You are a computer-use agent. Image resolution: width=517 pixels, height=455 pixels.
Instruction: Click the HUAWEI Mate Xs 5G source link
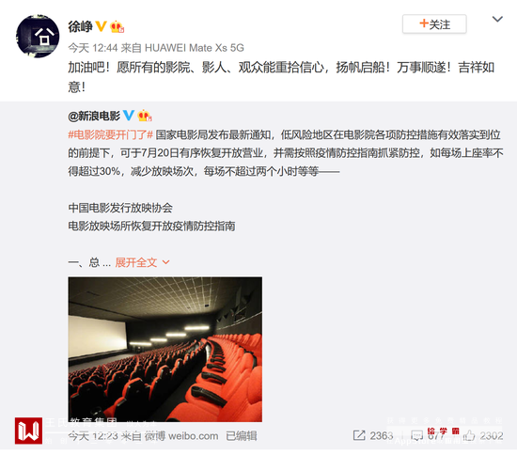195,48
